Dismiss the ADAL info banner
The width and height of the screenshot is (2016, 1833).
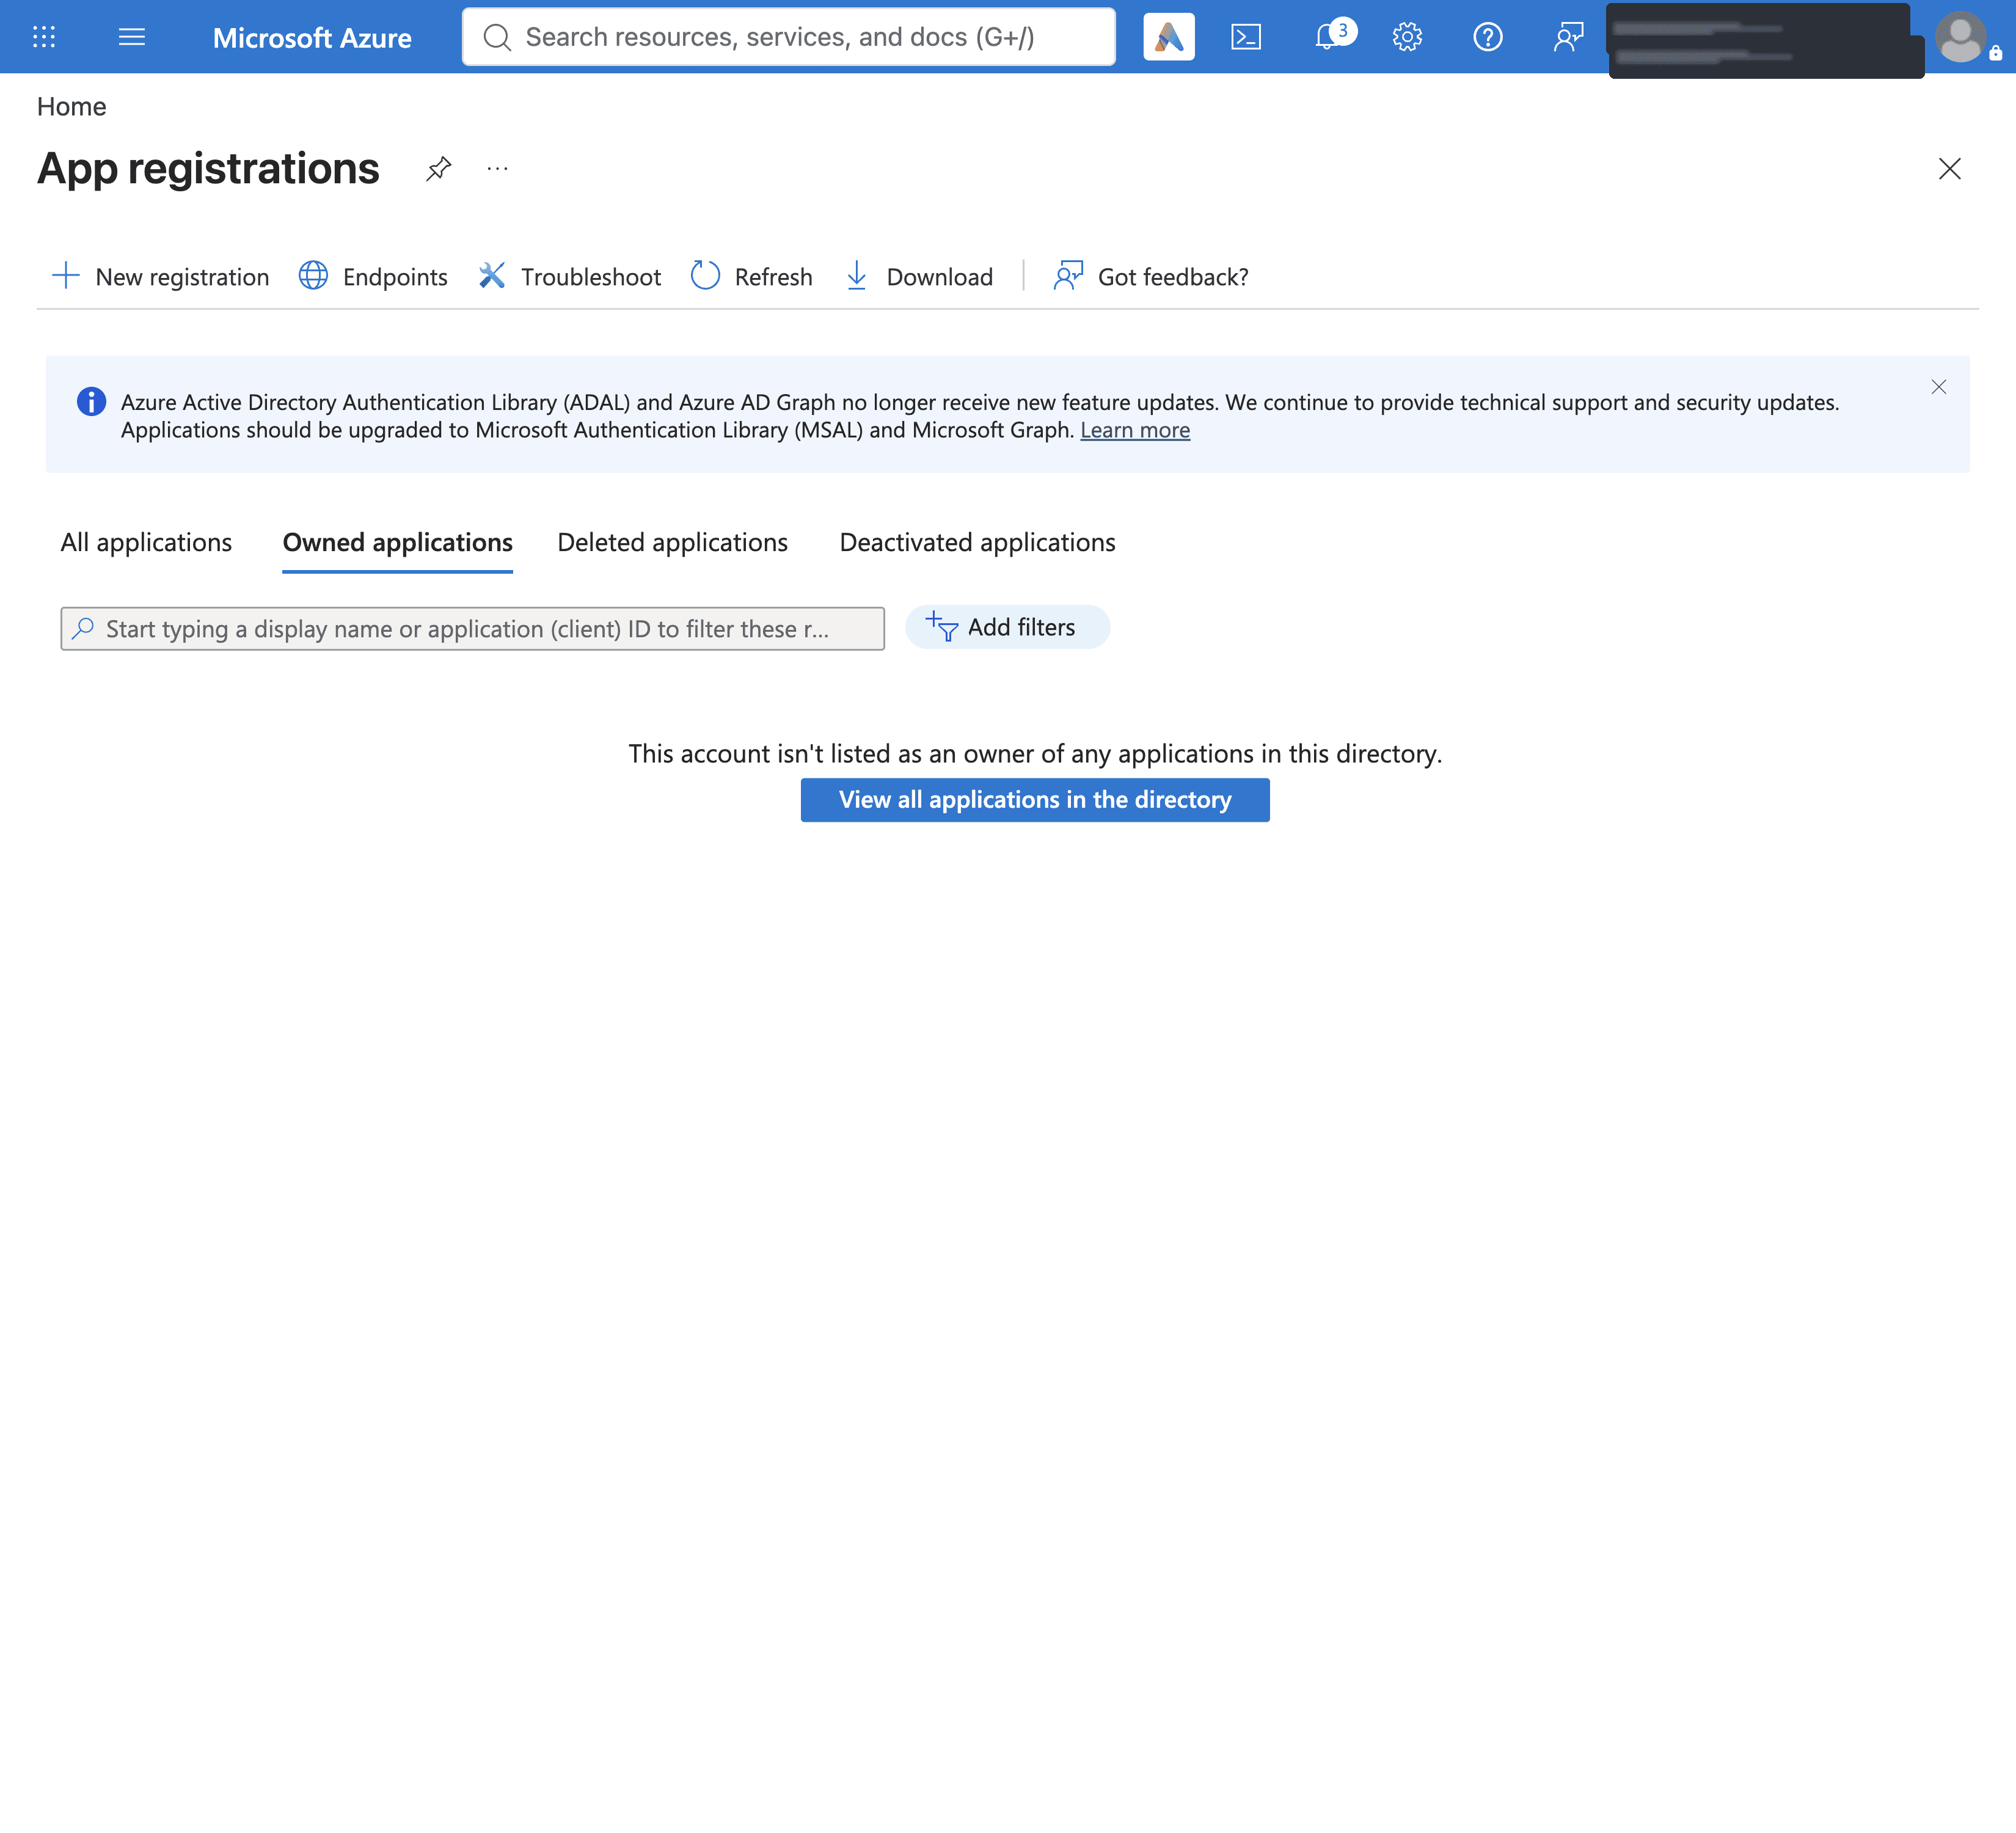[1938, 387]
